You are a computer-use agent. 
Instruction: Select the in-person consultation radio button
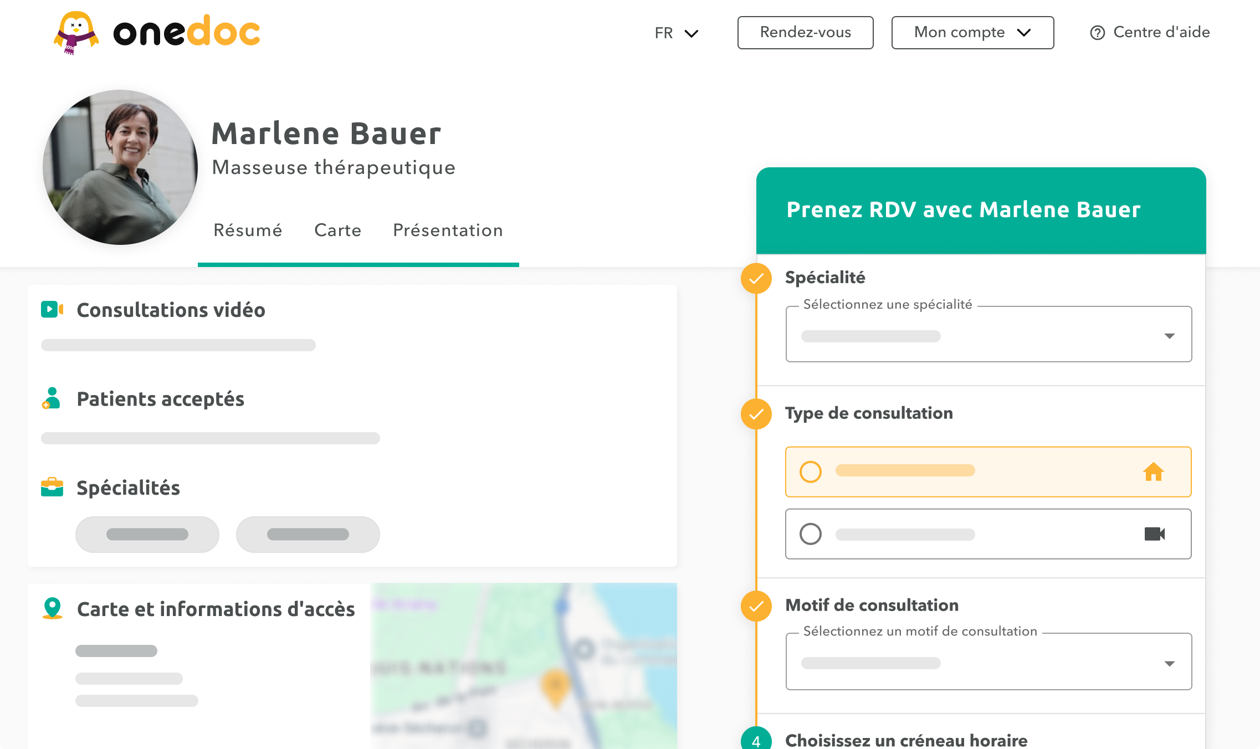[811, 472]
